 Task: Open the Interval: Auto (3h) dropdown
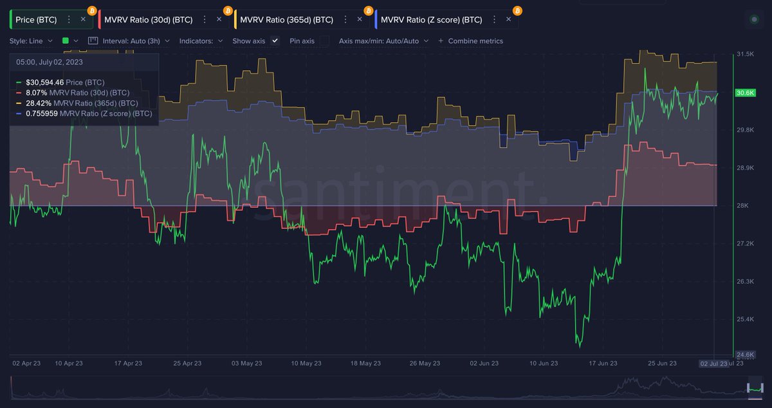click(136, 41)
